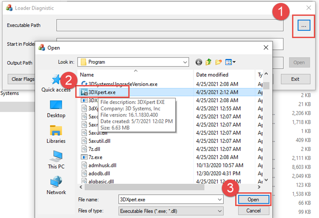
Task: Select the 7z.exe file
Action: coord(95,157)
